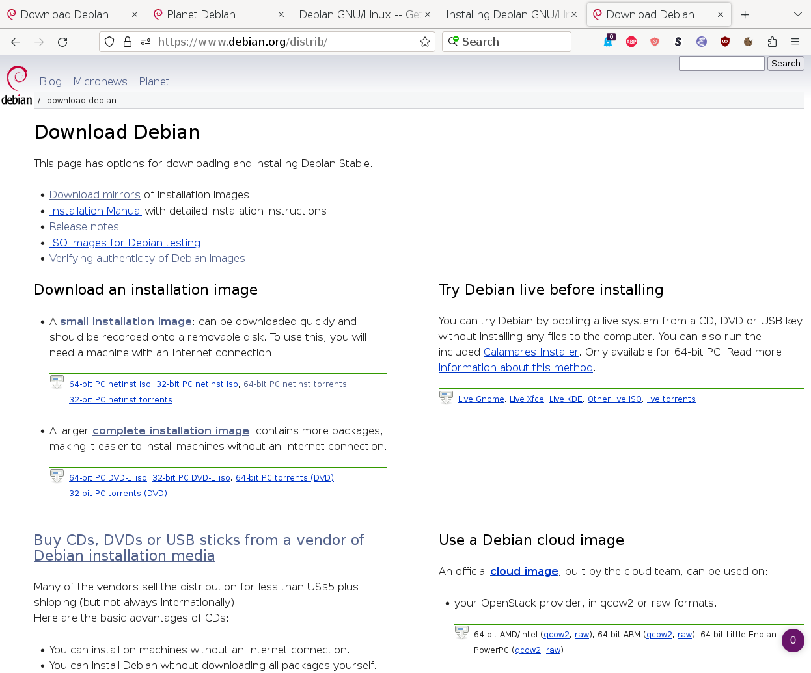Bookmark this page with the star icon
The width and height of the screenshot is (811, 673).
click(x=425, y=42)
